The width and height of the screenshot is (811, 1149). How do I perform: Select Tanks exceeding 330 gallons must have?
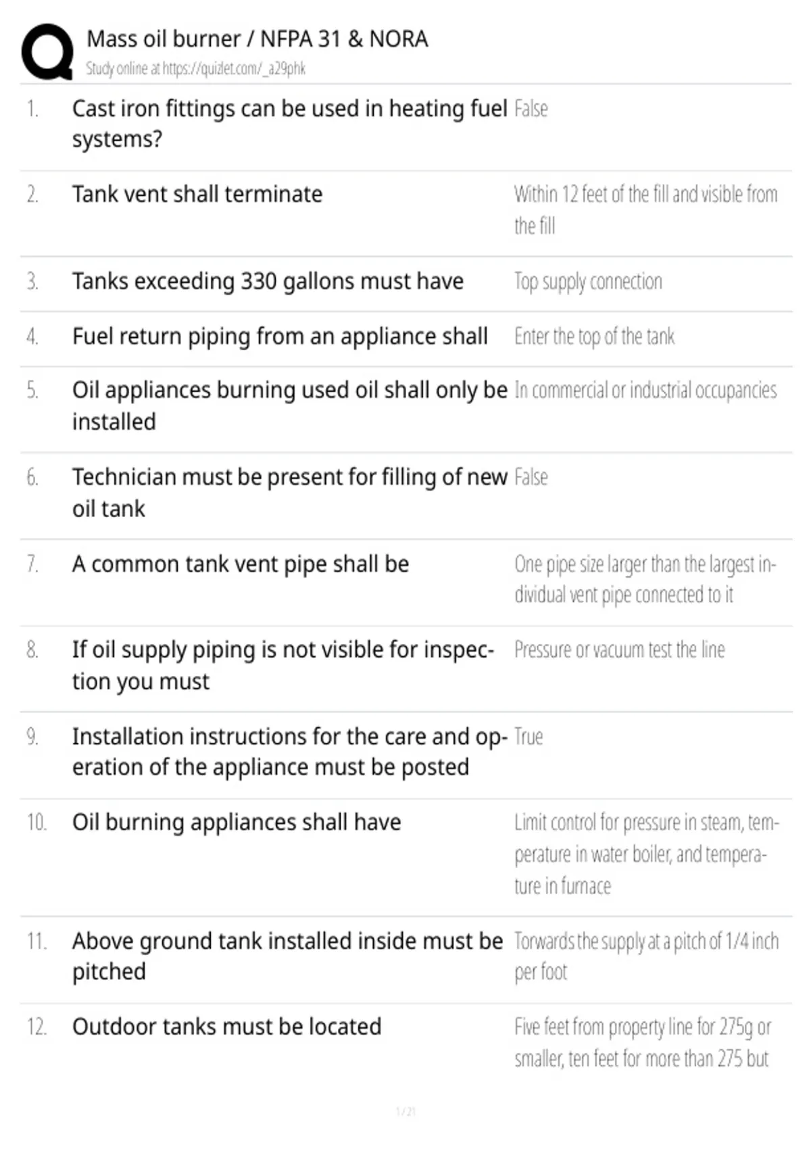268,281
